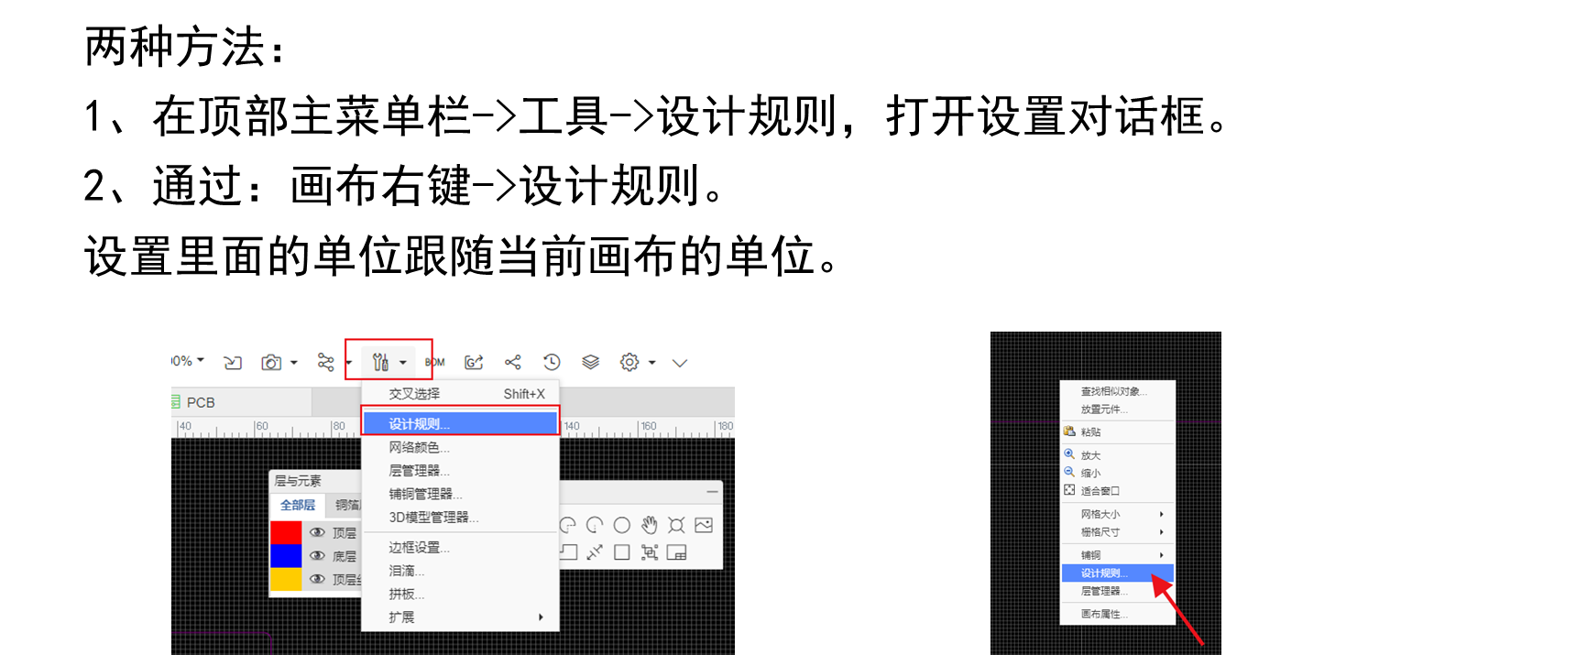Choose 画布属性 in context menu
This screenshot has width=1576, height=655.
1118,615
